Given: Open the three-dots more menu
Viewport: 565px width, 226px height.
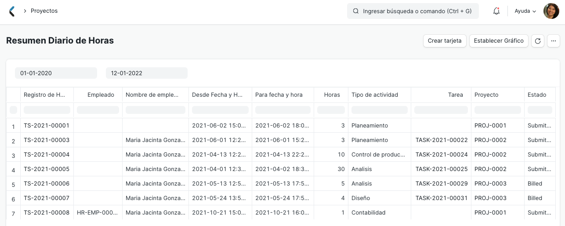Looking at the screenshot, I should coord(553,41).
